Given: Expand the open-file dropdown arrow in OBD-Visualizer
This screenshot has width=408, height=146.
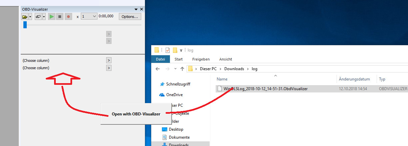Looking at the screenshot, I should point(30,16).
